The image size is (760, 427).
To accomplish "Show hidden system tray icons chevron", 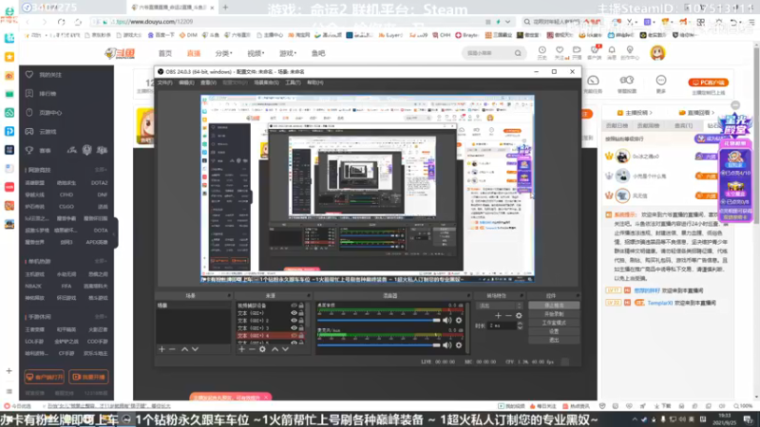I will [635, 419].
